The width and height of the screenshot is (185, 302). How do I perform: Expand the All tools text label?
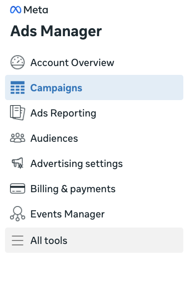click(49, 240)
